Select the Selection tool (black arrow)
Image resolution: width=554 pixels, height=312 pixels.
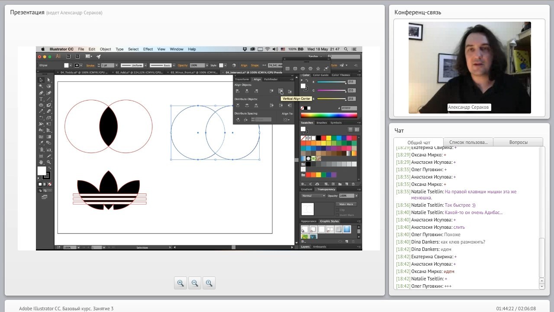41,80
